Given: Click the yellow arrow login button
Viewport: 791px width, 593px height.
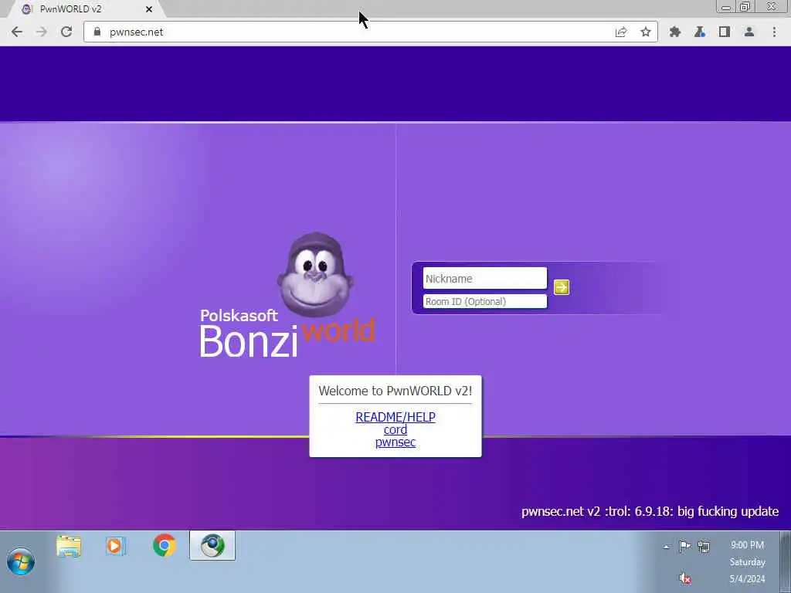Looking at the screenshot, I should coord(562,287).
